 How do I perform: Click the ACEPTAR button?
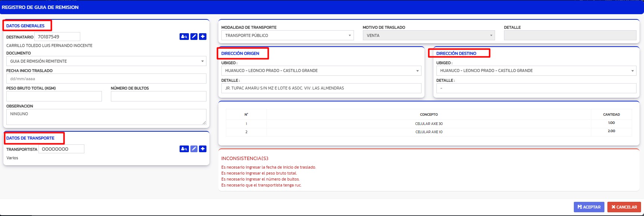pos(589,207)
